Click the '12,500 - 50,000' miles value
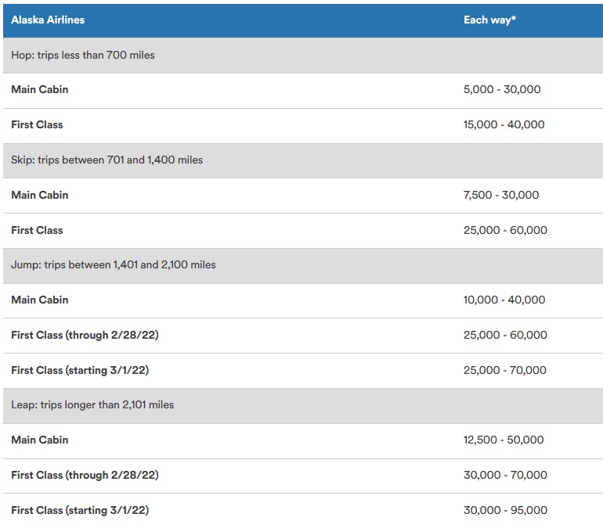603x528 pixels. [x=504, y=440]
